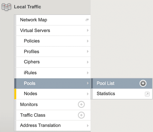This screenshot has height=132, width=153.
Task: Expand the Address Translation submenu arrow
Action: point(87,126)
